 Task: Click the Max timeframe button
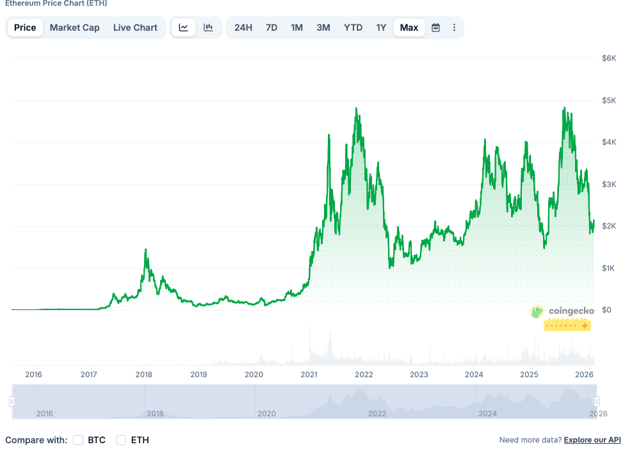[x=409, y=27]
